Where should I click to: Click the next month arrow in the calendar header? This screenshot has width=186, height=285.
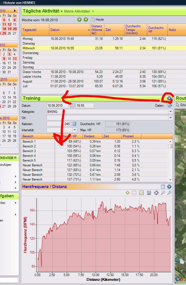[x=15, y=11]
